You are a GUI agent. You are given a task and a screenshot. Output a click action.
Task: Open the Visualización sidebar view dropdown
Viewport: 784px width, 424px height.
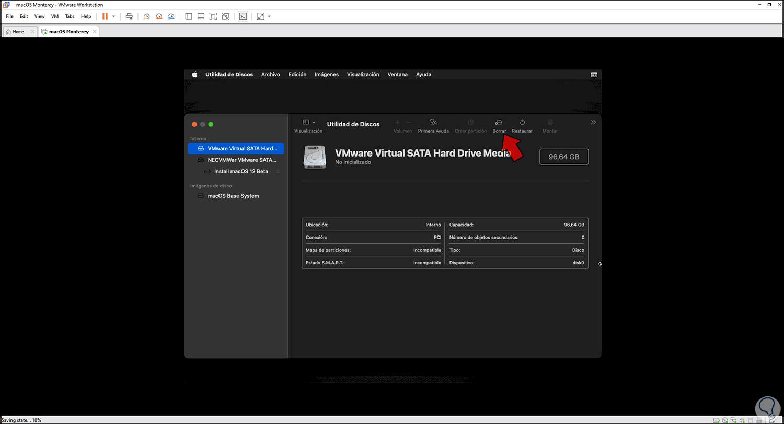pos(308,122)
